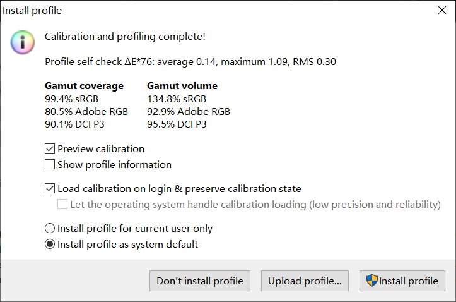Click the shield icon on Install profile
Viewport: 456px width, 302px height.
pos(372,281)
